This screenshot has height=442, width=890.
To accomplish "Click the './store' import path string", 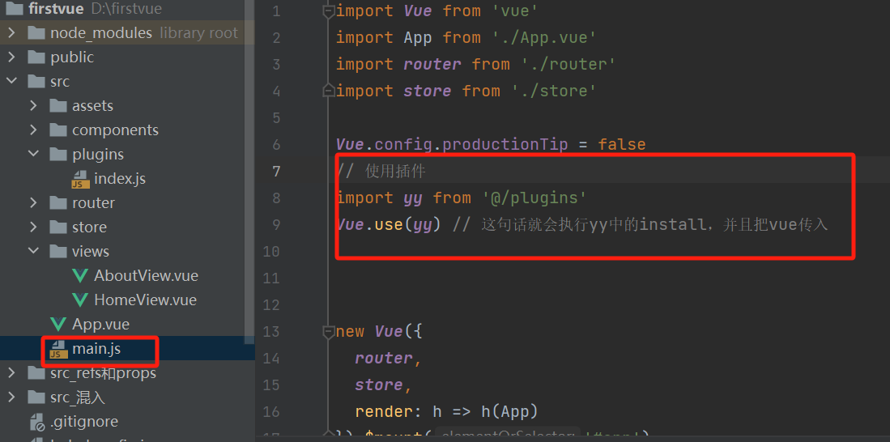I will coord(554,91).
